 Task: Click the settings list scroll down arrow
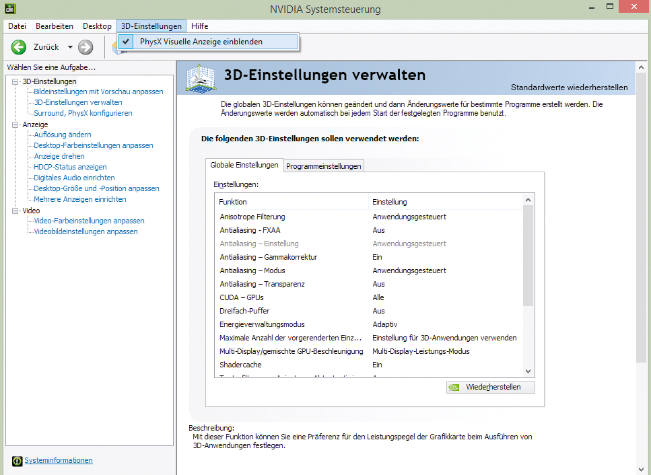(528, 371)
